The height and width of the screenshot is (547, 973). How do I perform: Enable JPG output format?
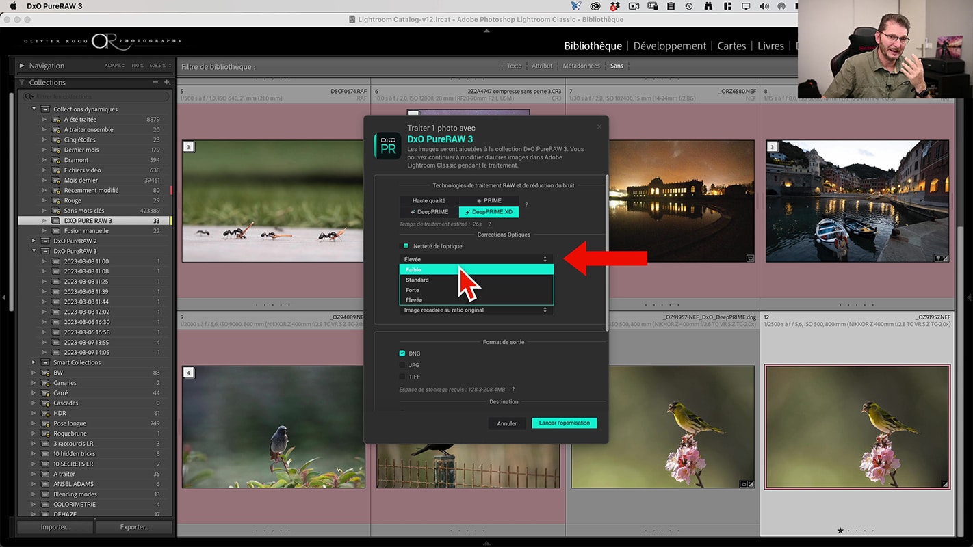point(402,365)
